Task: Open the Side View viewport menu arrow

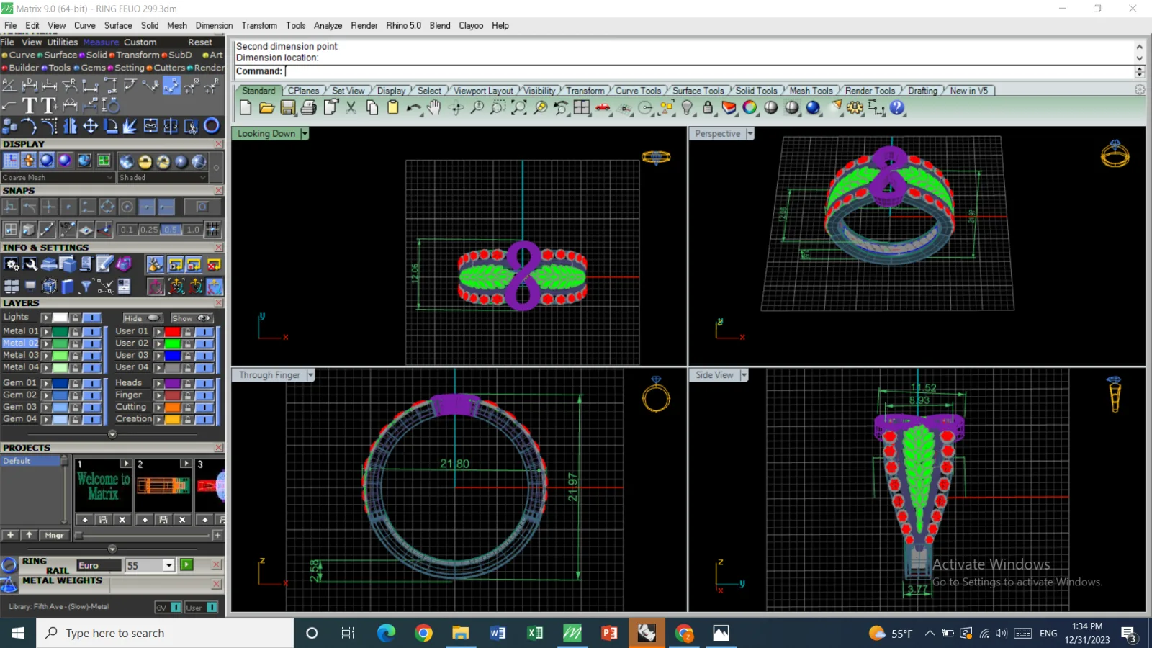Action: (744, 375)
